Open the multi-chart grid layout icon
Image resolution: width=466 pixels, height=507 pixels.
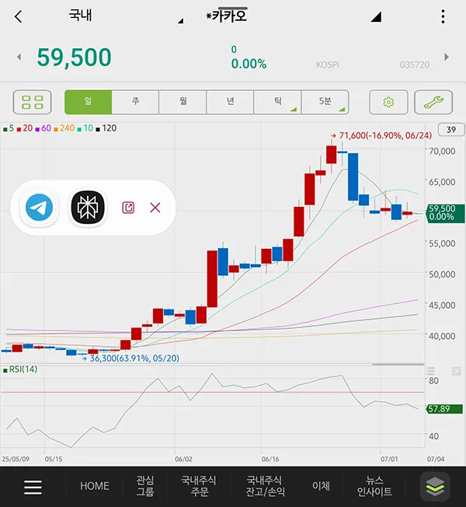pyautogui.click(x=33, y=102)
